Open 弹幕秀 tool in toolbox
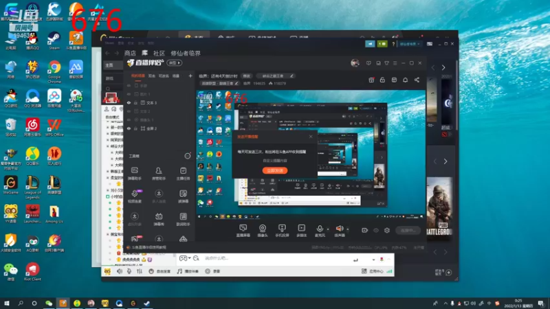550x309 pixels. [159, 219]
